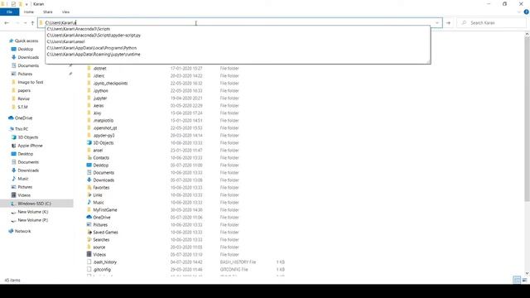Select the .spyder-py3 folder

[x=104, y=135]
